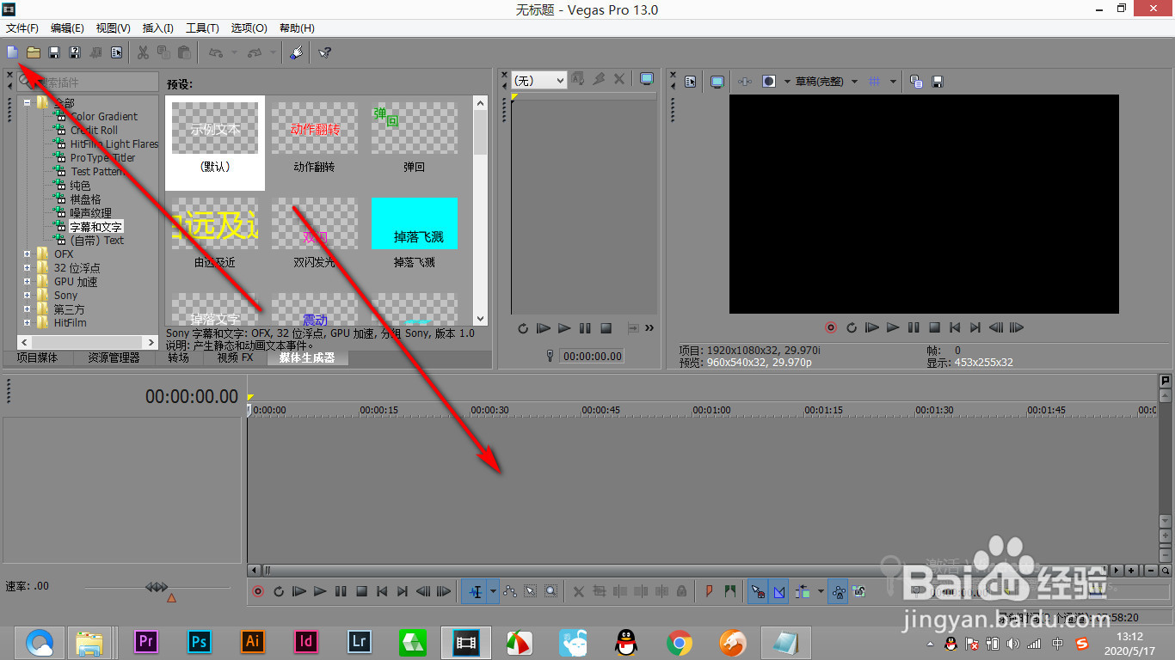Open Photoshop from the taskbar
This screenshot has height=660, width=1175.
[x=200, y=641]
